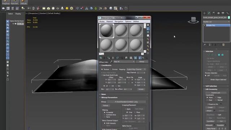The image size is (231, 130).
Task: Click Pin Stack icon below modifier stack
Action: (x=205, y=45)
